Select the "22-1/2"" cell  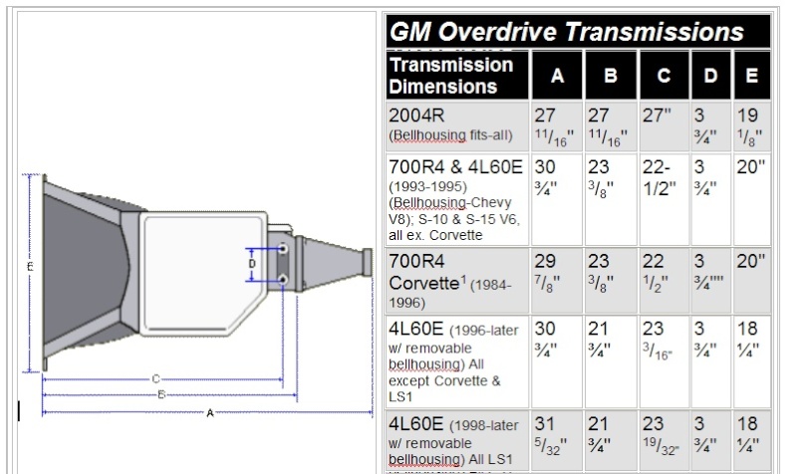tap(664, 200)
